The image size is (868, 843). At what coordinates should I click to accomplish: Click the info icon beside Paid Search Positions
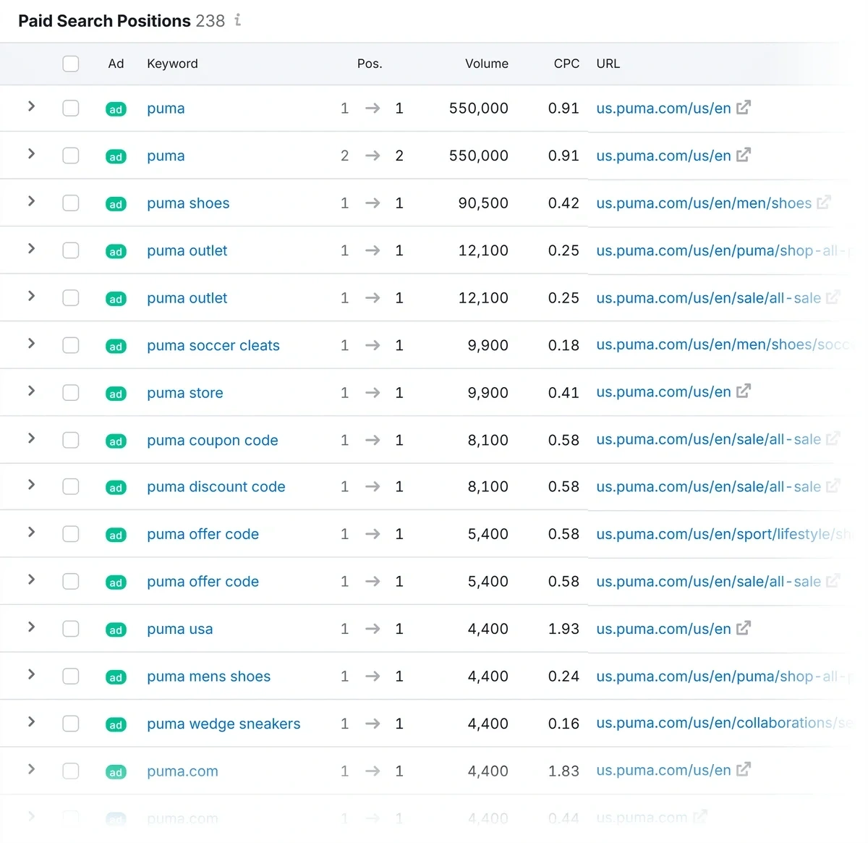pos(238,20)
